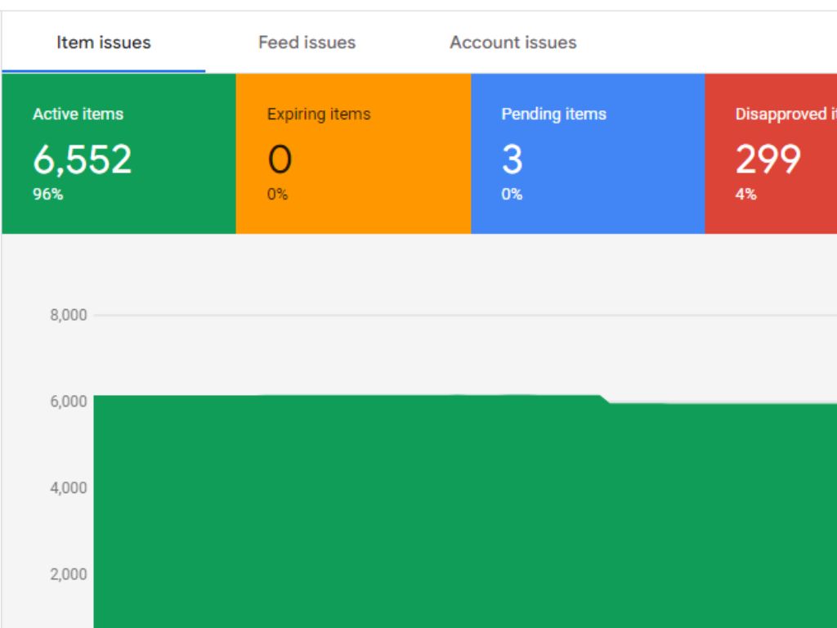Open the Feed issues tab
Image resolution: width=837 pixels, height=628 pixels.
[307, 43]
